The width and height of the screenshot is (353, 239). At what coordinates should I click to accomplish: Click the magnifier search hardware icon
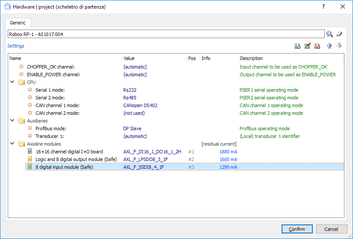click(x=329, y=34)
